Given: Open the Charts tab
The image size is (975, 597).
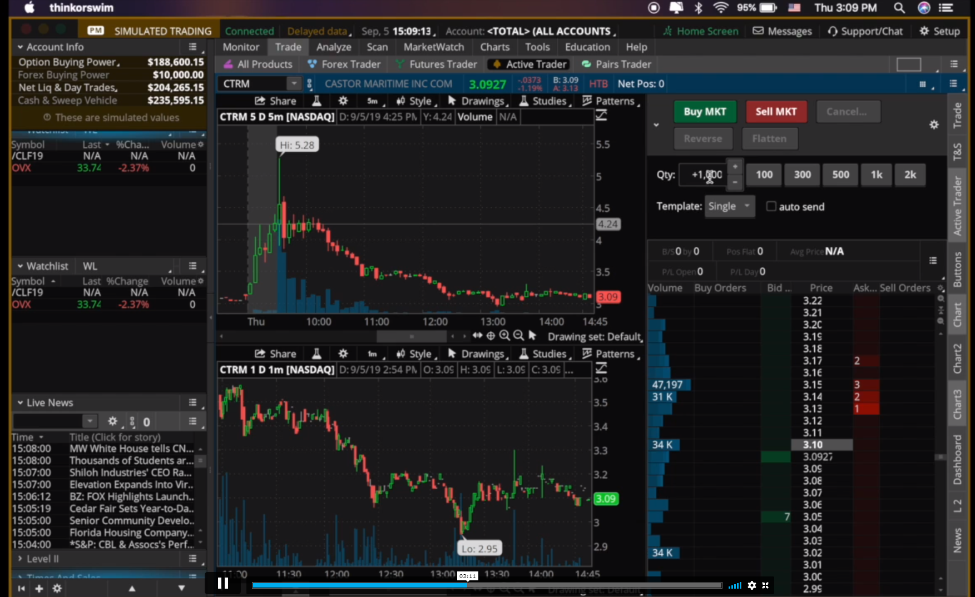Looking at the screenshot, I should pyautogui.click(x=494, y=47).
